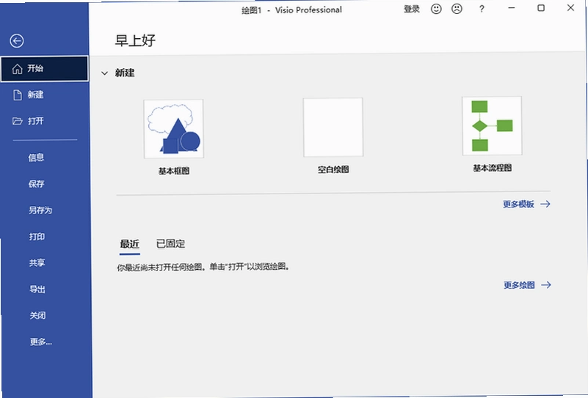Select the 开始 home item in sidebar

click(x=44, y=68)
